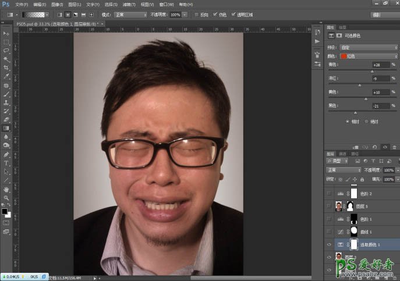400x281 pixels.
Task: Select the Zoom magnifier tool
Action: point(6,198)
